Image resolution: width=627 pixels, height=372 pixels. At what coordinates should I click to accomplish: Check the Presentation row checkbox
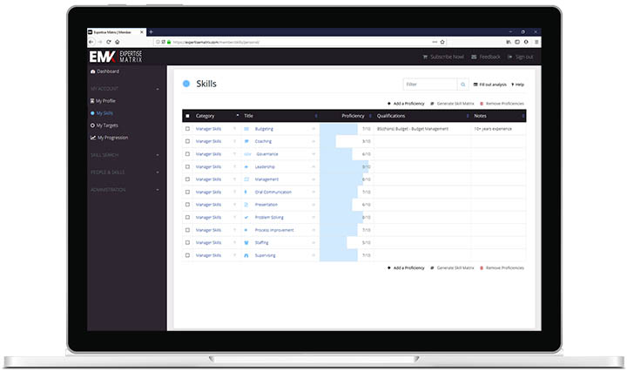click(x=187, y=205)
